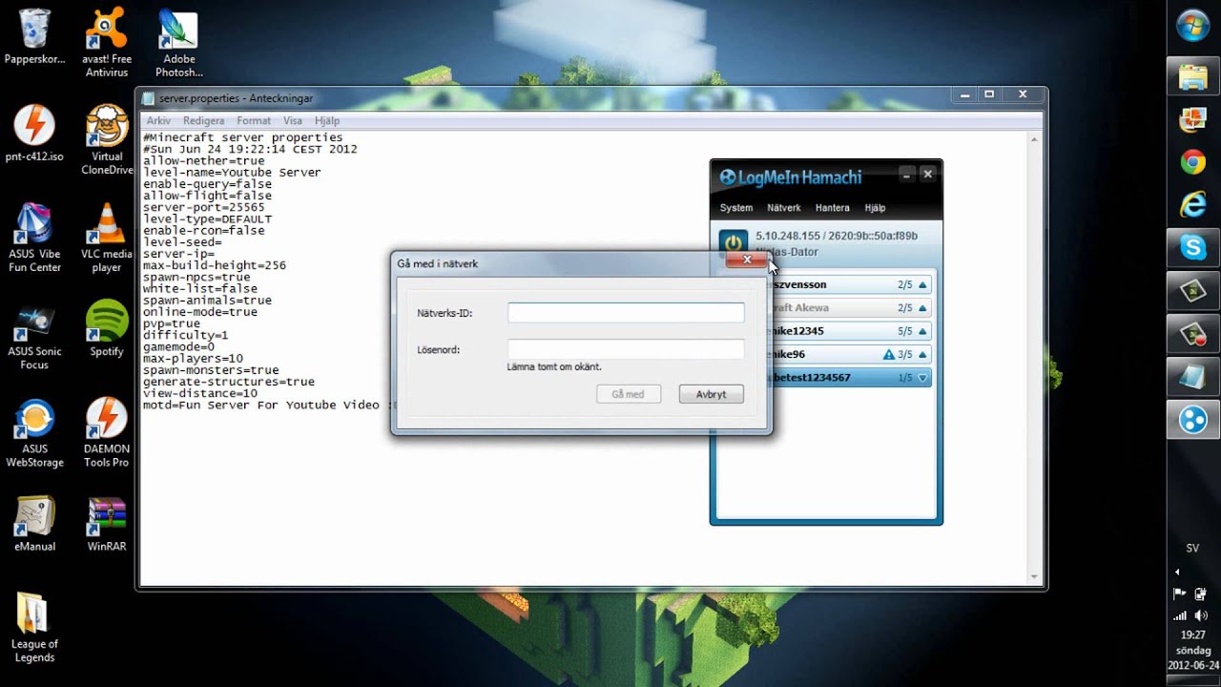This screenshot has width=1221, height=687.
Task: Expand the betest1234567 network arrow
Action: pyautogui.click(x=922, y=378)
